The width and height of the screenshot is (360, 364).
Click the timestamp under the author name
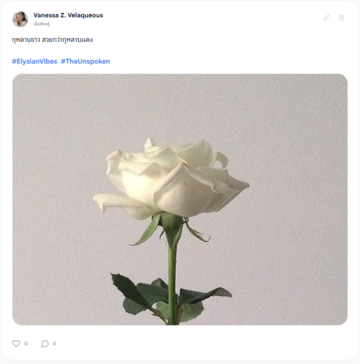41,24
